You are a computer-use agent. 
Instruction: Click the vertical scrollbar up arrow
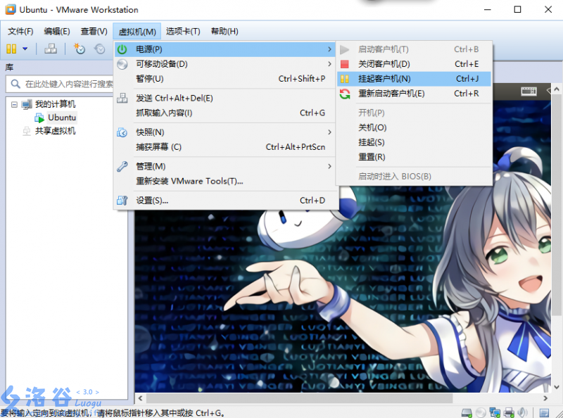click(557, 89)
